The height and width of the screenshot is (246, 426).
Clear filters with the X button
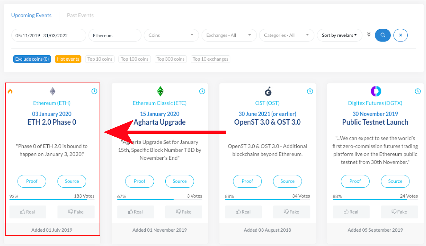pos(400,35)
